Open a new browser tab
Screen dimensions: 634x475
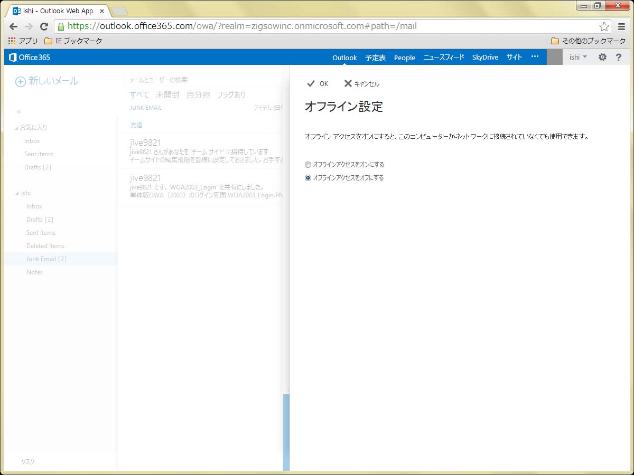[x=119, y=11]
